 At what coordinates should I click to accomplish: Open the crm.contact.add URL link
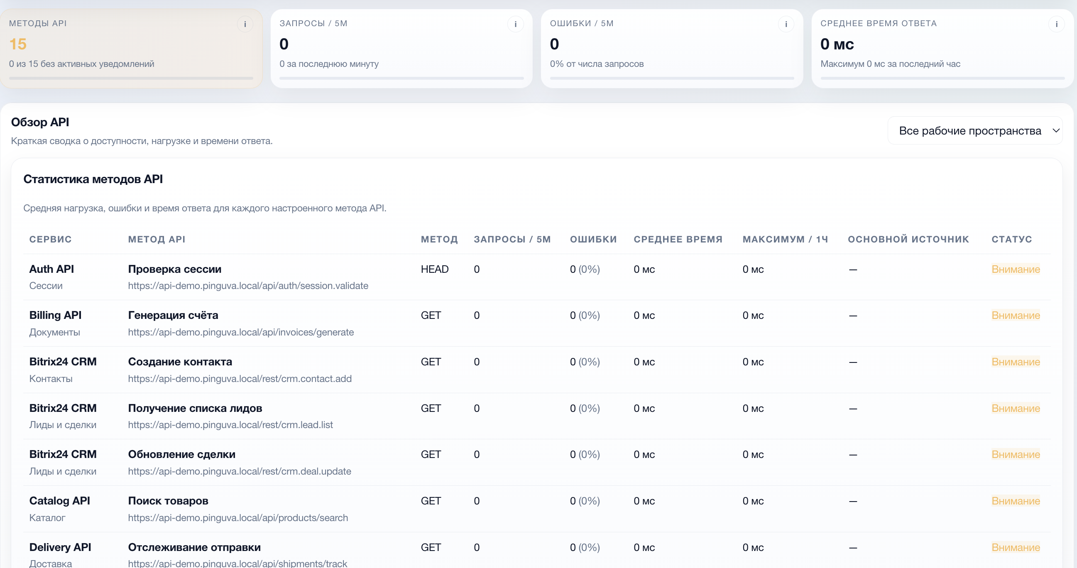pos(240,378)
